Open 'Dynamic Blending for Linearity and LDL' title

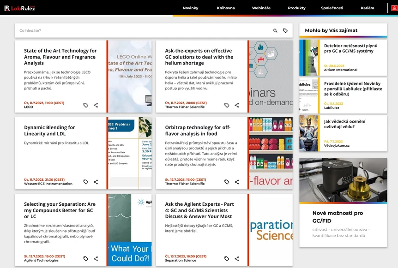[x=49, y=131]
